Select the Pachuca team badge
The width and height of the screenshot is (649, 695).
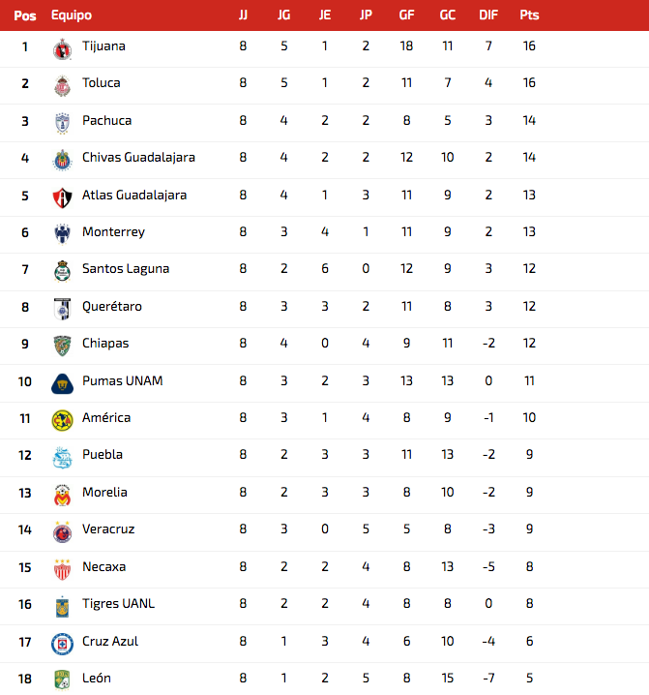click(62, 123)
